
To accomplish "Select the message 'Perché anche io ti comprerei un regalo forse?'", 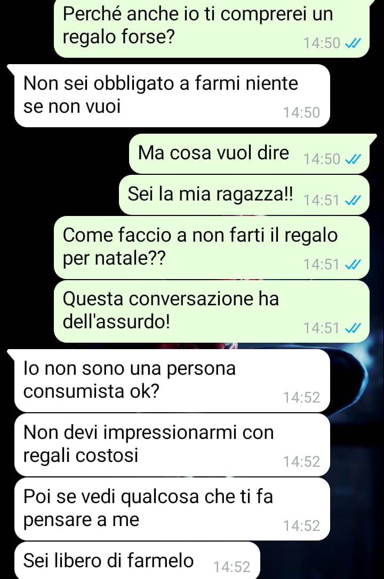I will coord(212,28).
